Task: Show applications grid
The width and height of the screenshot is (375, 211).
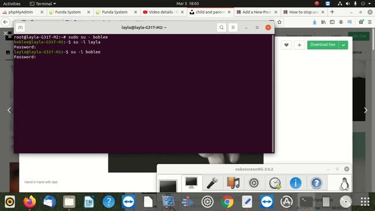Action: 365,202
